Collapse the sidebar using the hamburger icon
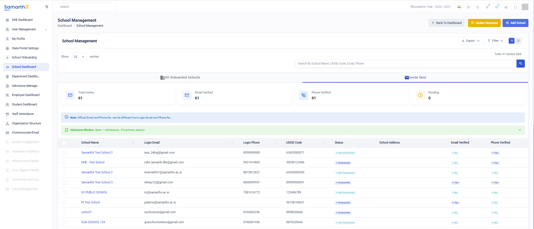Viewport: 534px width, 229px height. click(46, 7)
